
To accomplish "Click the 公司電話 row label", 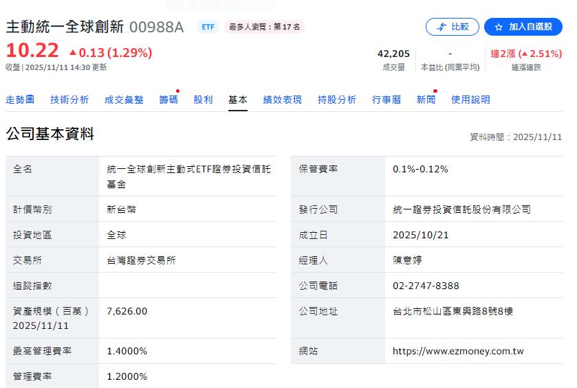I will point(318,286).
